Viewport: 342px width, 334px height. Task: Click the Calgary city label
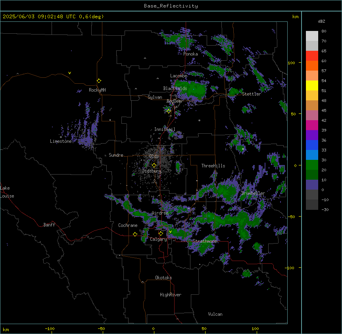coord(158,239)
